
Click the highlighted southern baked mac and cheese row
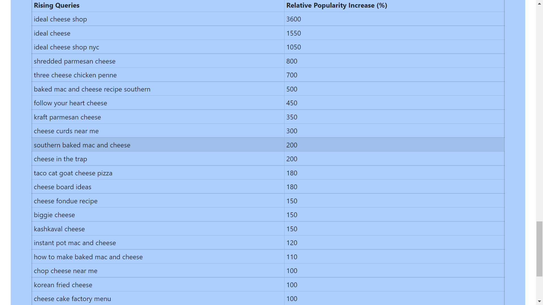point(82,145)
